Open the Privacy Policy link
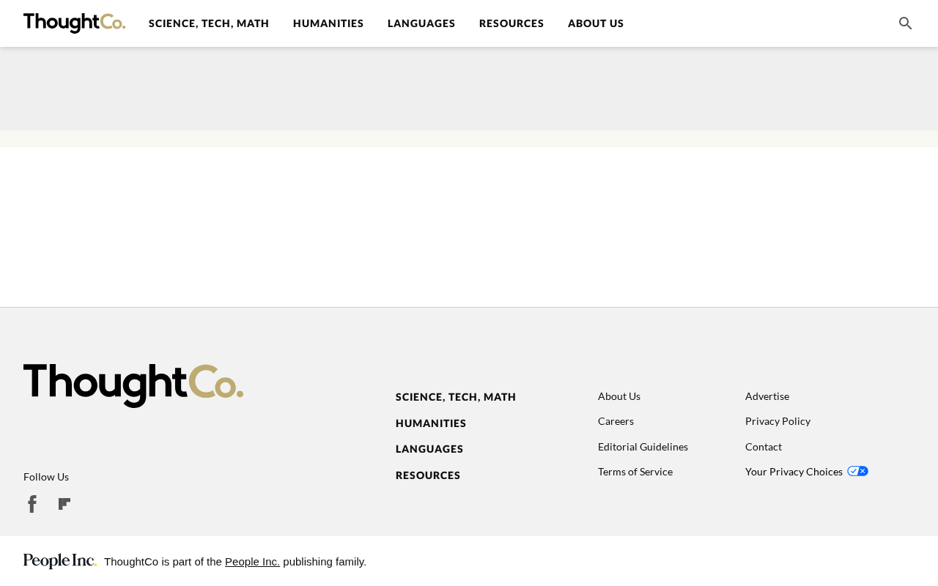The image size is (938, 586). (778, 421)
